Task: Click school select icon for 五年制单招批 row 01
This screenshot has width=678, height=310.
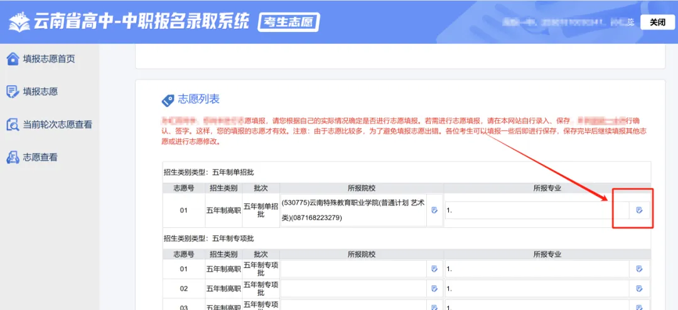Action: coord(434,210)
